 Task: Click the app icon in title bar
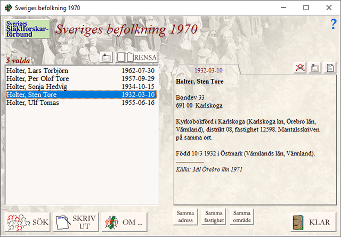(9, 8)
